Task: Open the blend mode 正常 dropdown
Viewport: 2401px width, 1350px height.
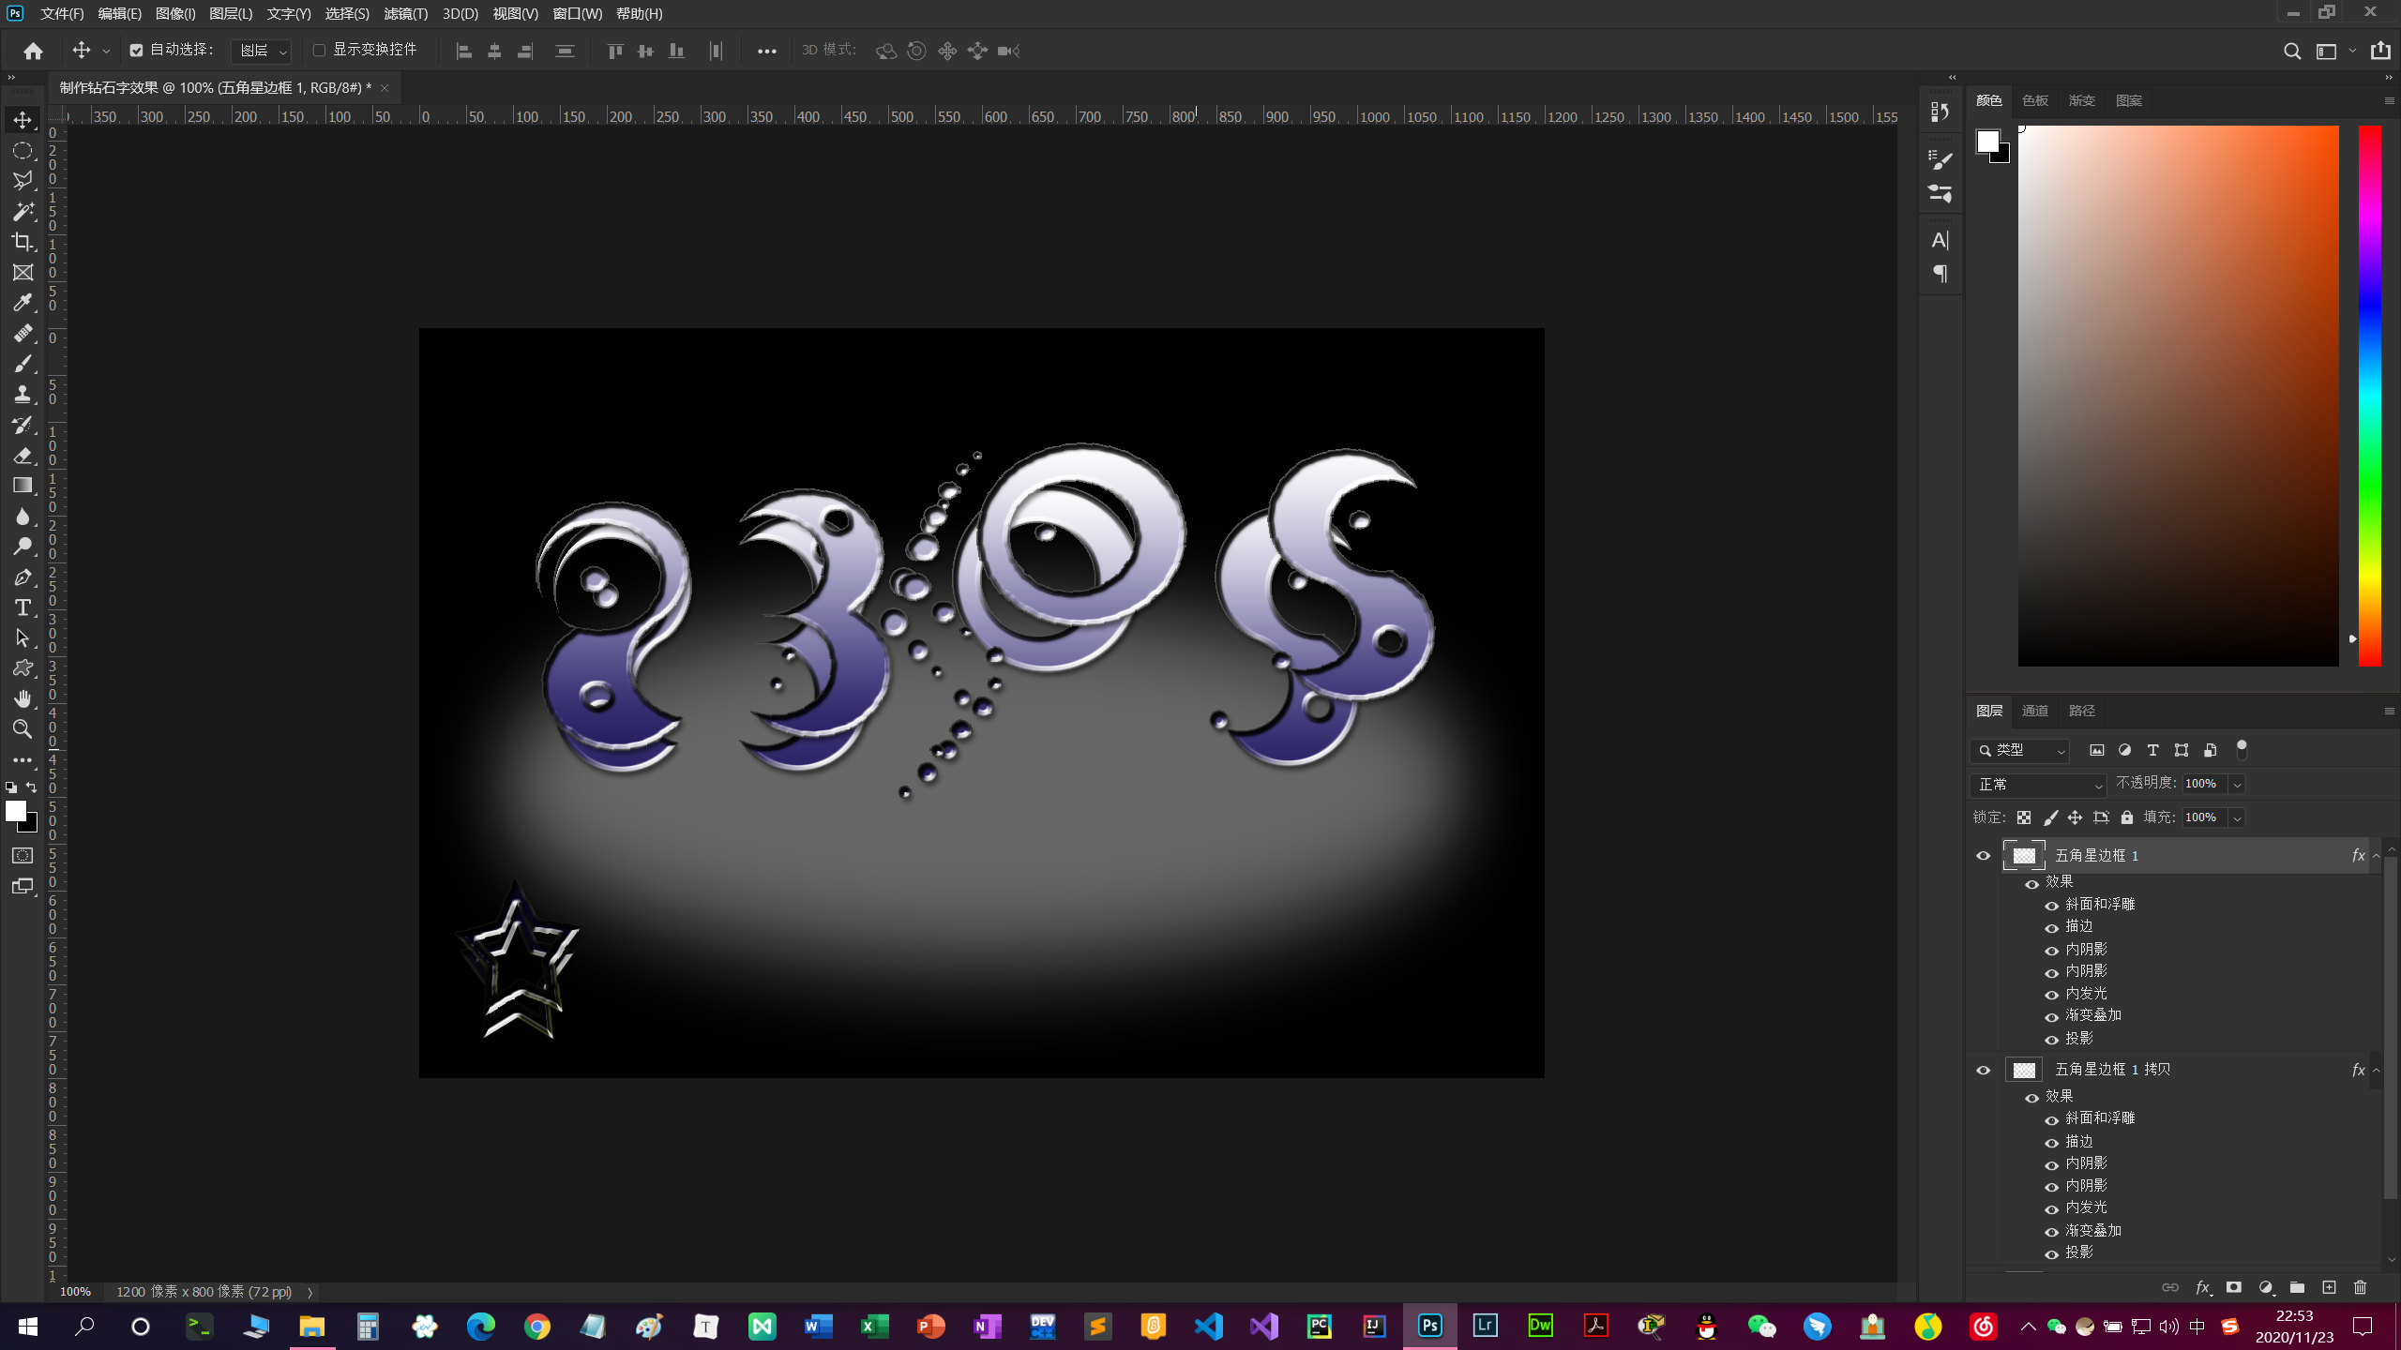Action: pyautogui.click(x=2038, y=784)
